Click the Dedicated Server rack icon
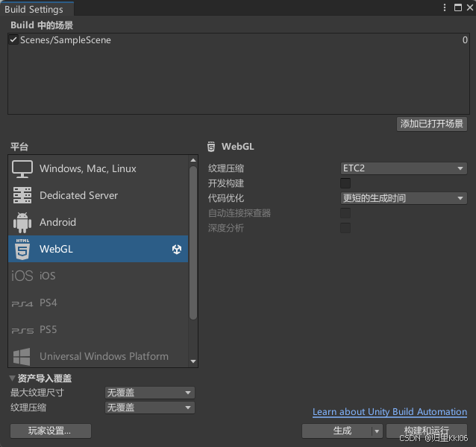This screenshot has width=476, height=447. [22, 195]
